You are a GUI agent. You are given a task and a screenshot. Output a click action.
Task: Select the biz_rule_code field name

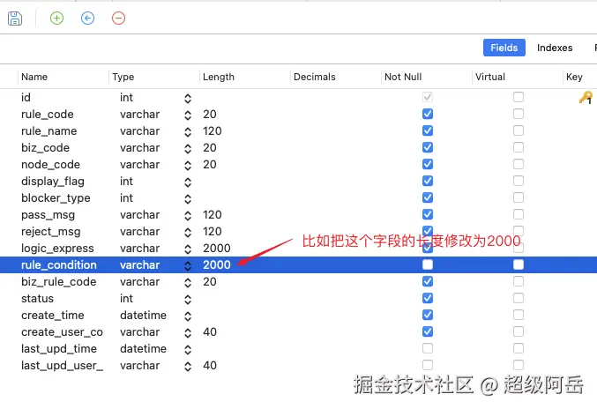point(58,281)
